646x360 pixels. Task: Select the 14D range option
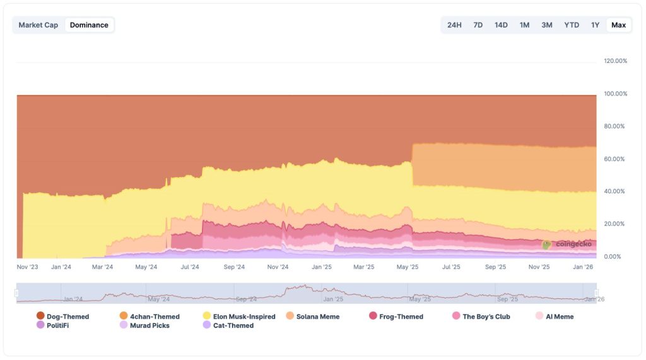pyautogui.click(x=501, y=25)
